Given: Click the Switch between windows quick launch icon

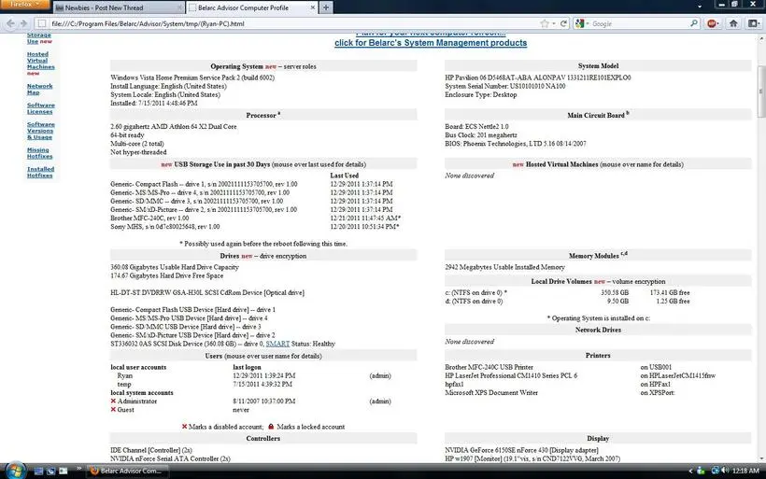Looking at the screenshot, I should [50, 471].
